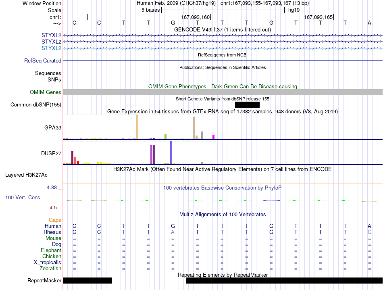Screen dimensions: 383x290
Task: Click 'Repeating Elements by RepeatMasker' title
Action: (x=223, y=275)
